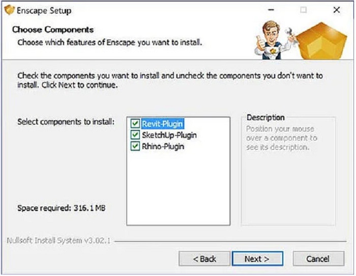Click the Description box area
Screen dimensions: 356x276
(288, 178)
